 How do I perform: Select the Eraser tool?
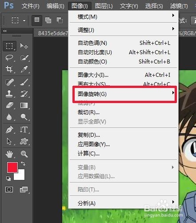[x=9, y=105]
